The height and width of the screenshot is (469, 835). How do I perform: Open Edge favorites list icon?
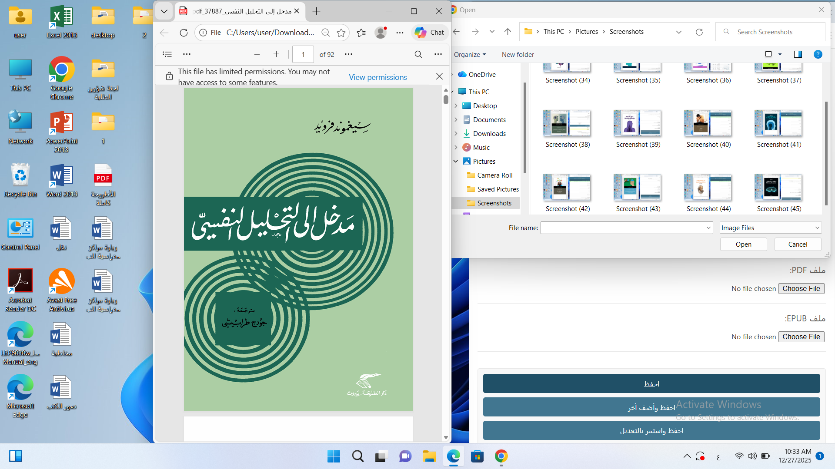pos(361,33)
